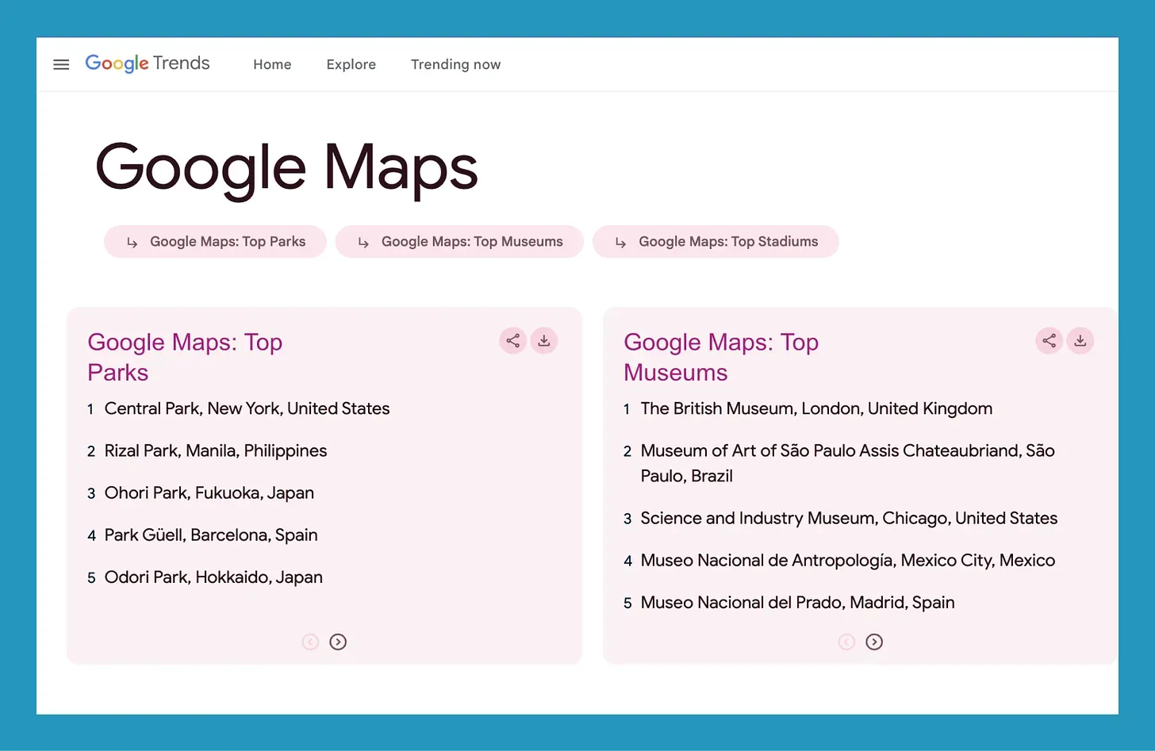Click the British Museum list entry

816,408
